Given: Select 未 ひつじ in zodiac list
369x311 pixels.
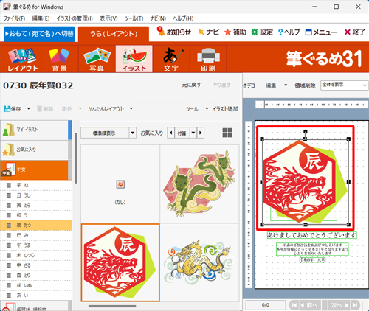Looking at the screenshot, I should click(36, 255).
